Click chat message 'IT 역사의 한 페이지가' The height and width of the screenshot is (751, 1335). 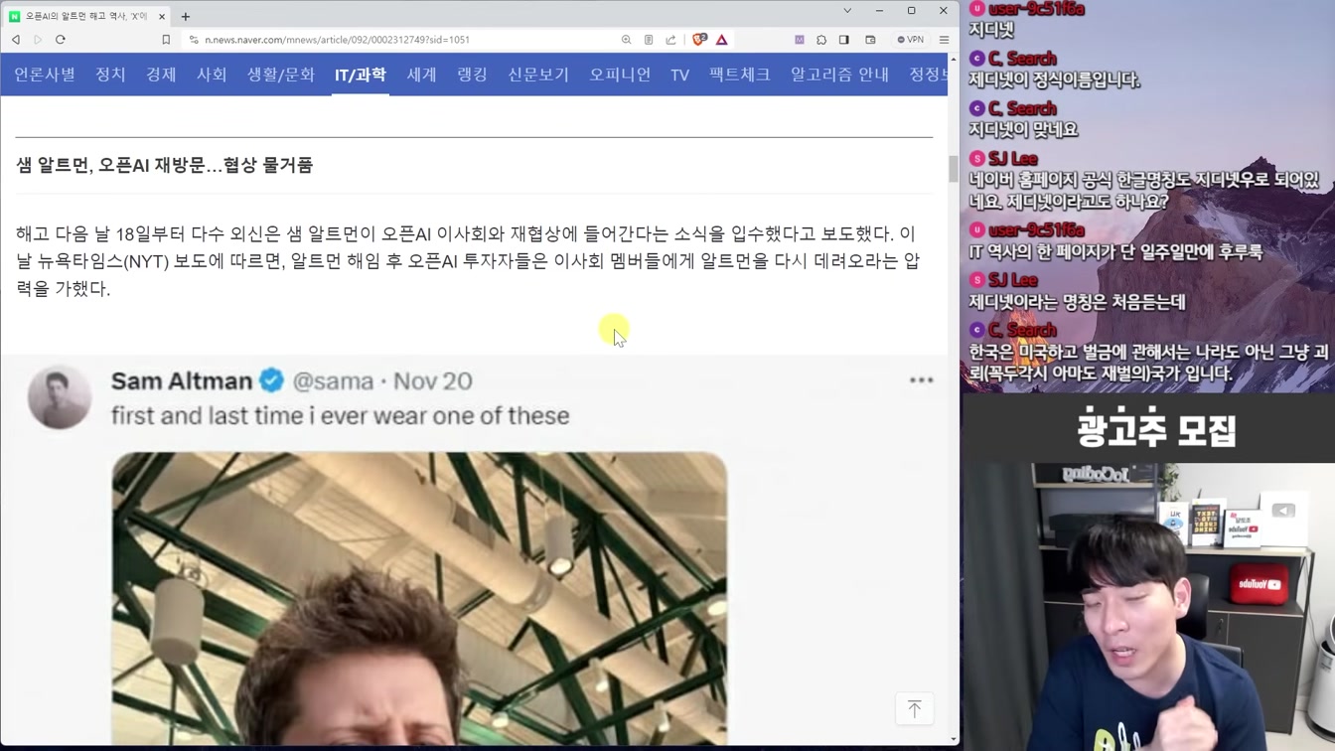point(1115,252)
